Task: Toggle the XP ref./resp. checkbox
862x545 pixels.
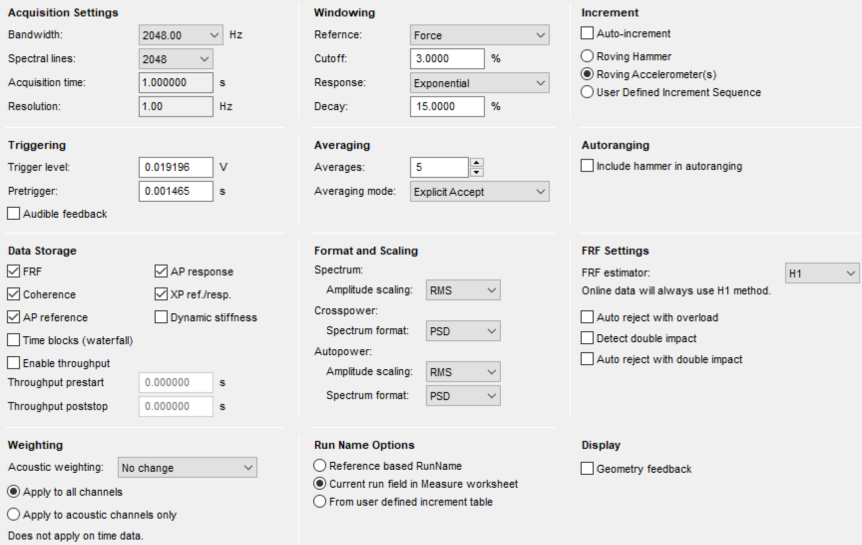Action: click(161, 294)
